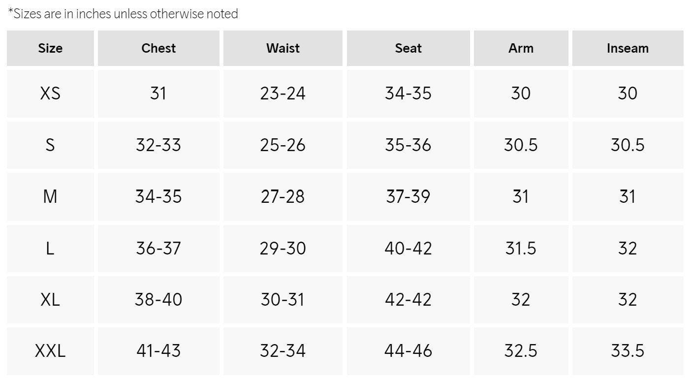Click the sizes in inches note text
This screenshot has width=688, height=380.
(x=123, y=14)
